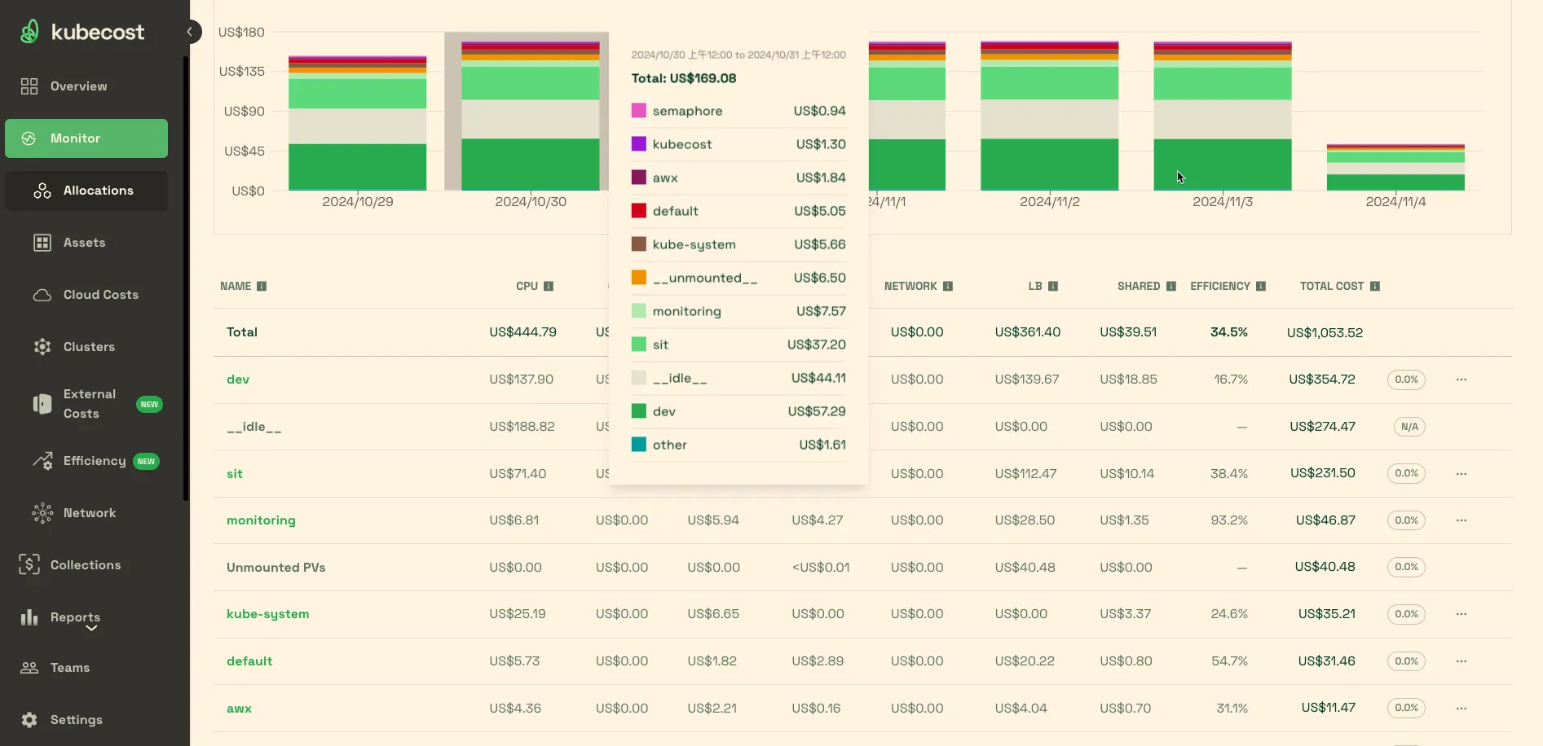1543x746 pixels.
Task: Open Allocations in the sidebar
Action: (86, 191)
